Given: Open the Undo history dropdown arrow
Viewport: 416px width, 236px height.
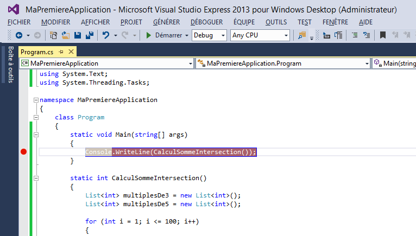Looking at the screenshot, I should coord(116,35).
